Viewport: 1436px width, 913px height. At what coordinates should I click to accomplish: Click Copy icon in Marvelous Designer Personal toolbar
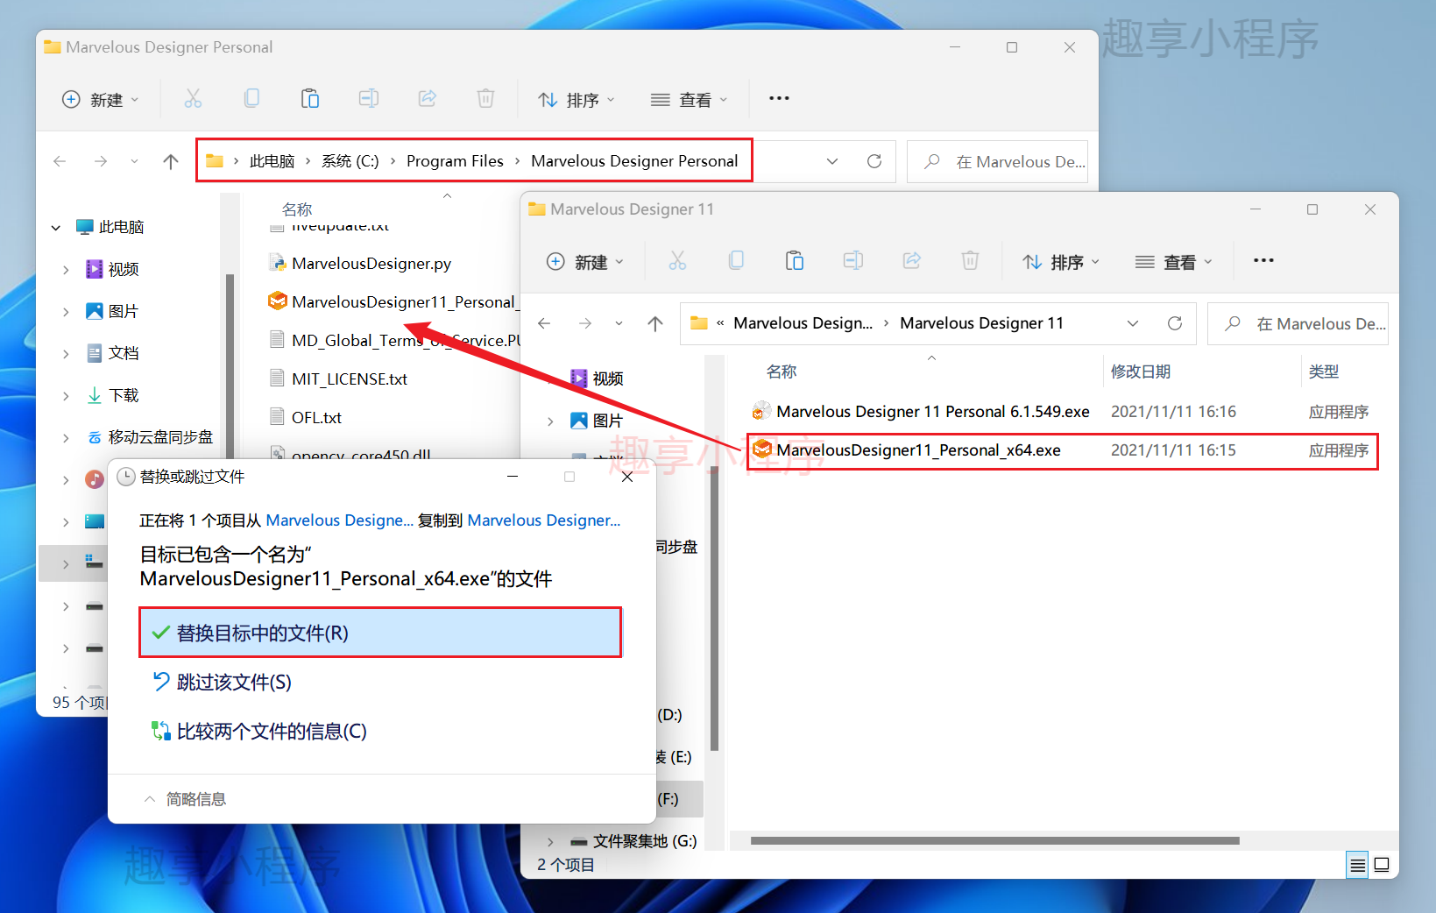251,99
